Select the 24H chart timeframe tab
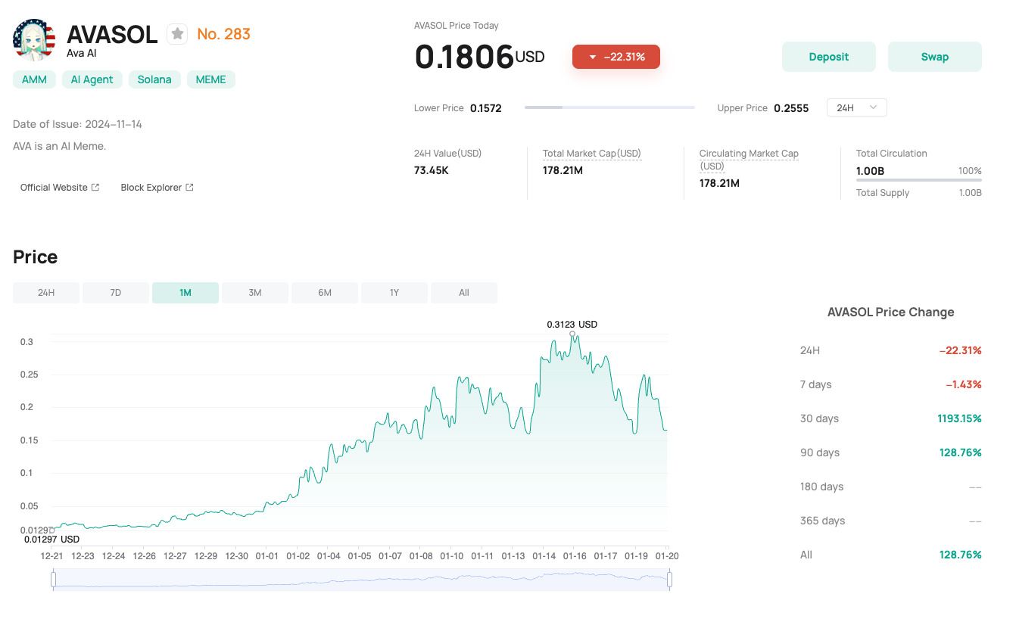The image size is (1016, 622). point(46,293)
